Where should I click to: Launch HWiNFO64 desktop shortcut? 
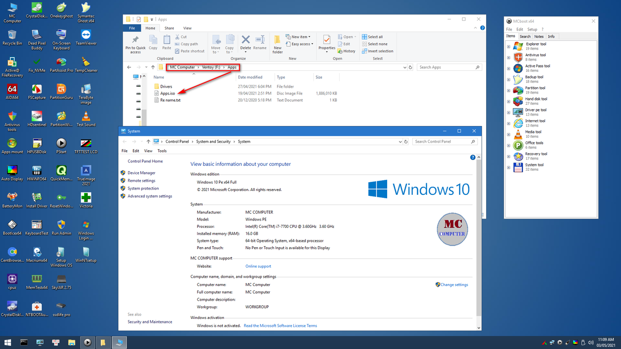[37, 173]
